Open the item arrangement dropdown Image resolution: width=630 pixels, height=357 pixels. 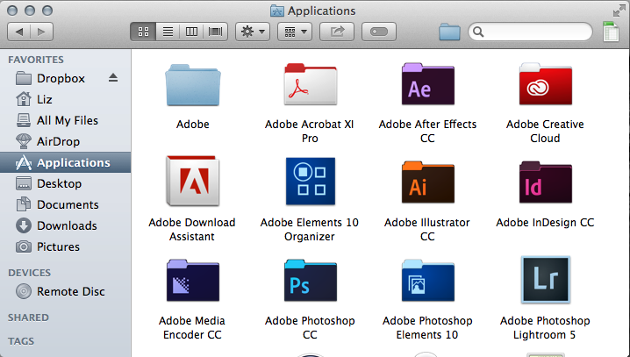click(x=295, y=32)
